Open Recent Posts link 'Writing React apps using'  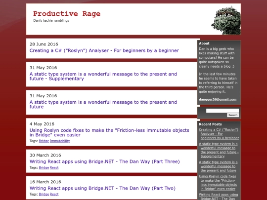pos(219,197)
